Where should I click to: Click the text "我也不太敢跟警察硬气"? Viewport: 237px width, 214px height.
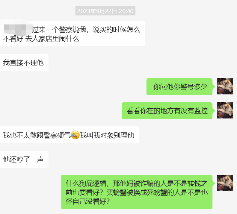37,135
